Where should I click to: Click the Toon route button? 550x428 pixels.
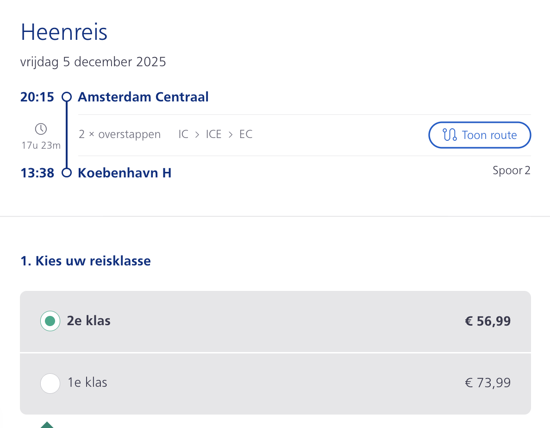coord(480,135)
